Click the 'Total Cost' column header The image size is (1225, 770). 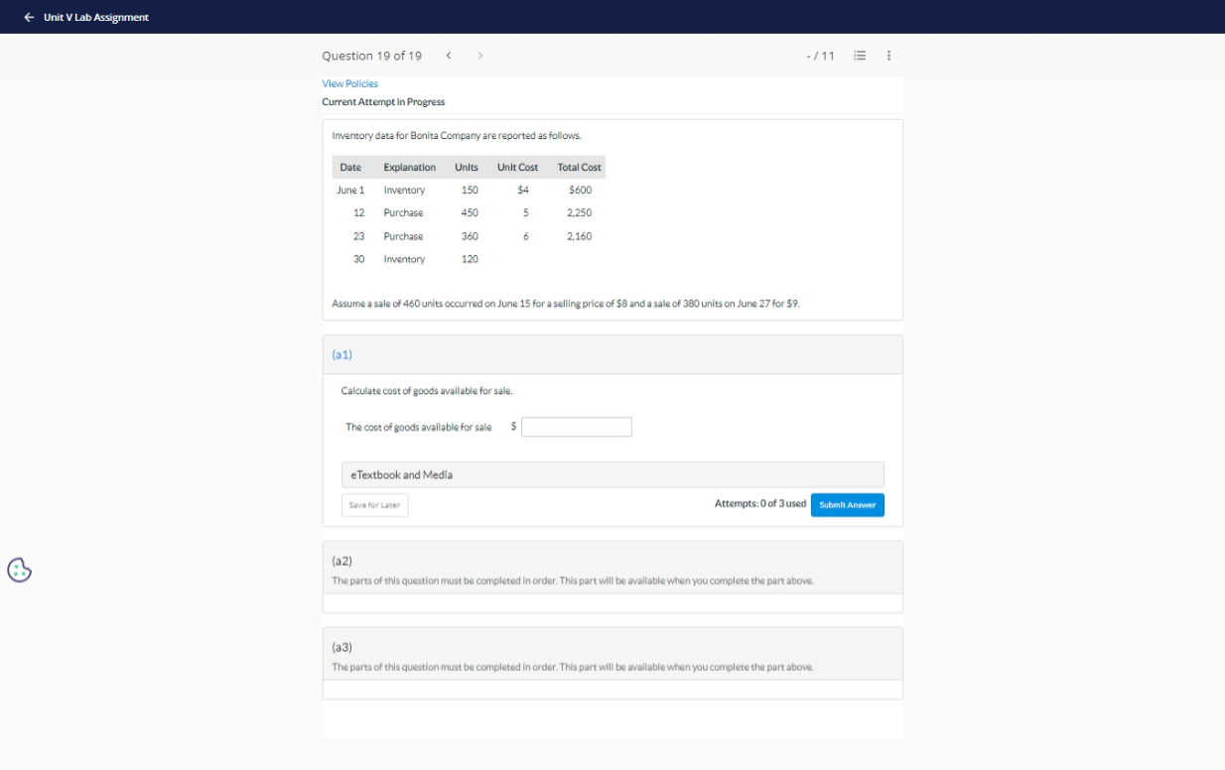point(580,167)
